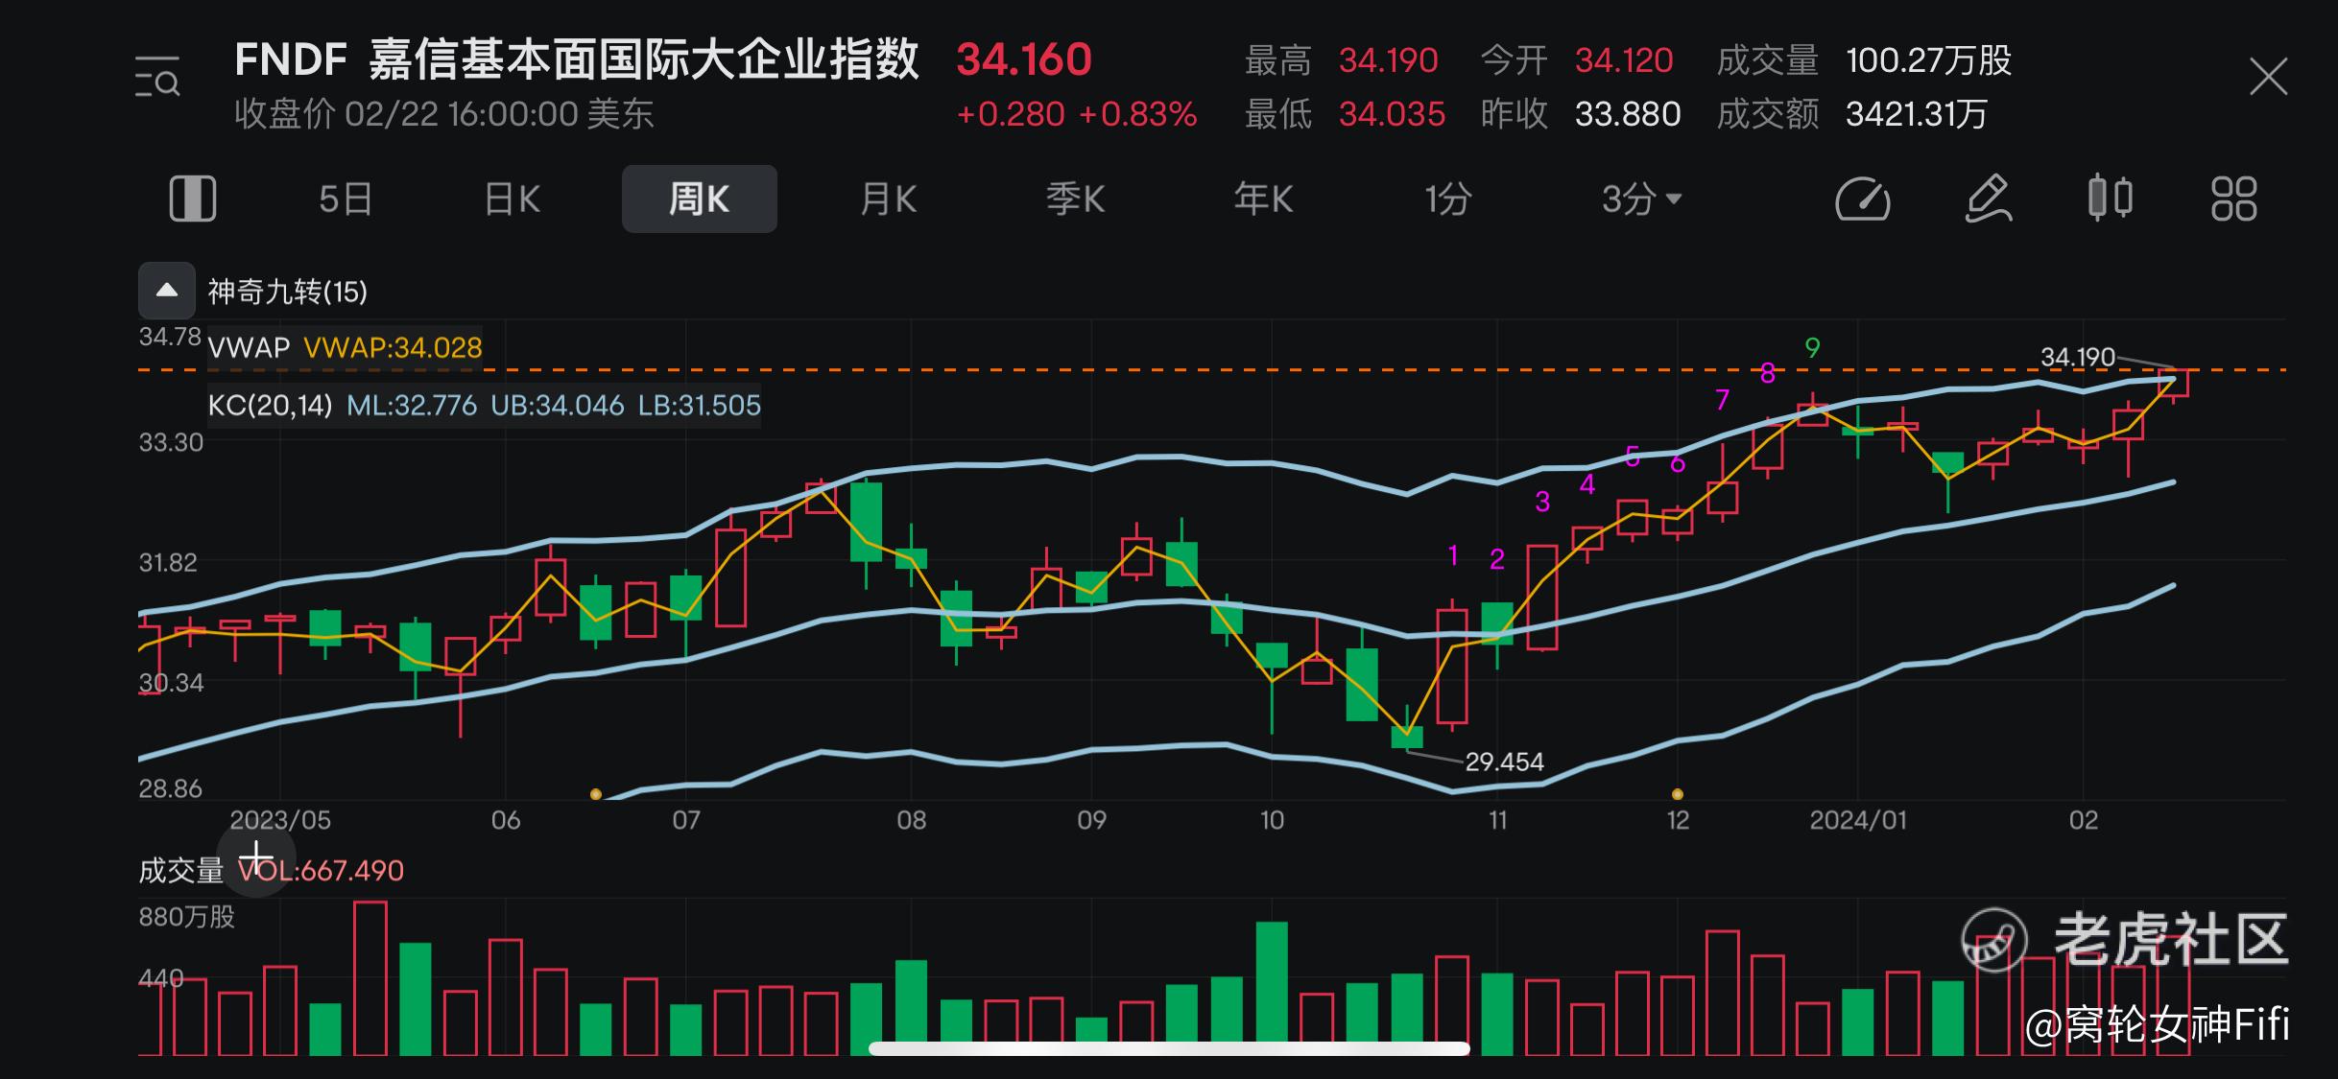Screen dimensions: 2338x1079
Task: Open the stock search list icon
Action: 157,78
